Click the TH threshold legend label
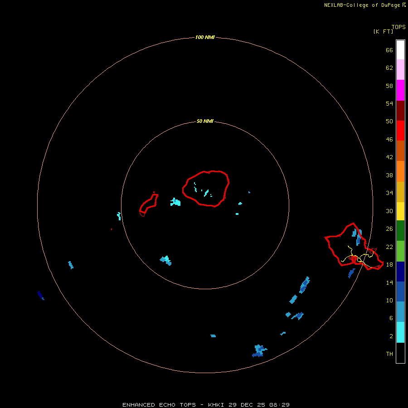 pos(389,354)
